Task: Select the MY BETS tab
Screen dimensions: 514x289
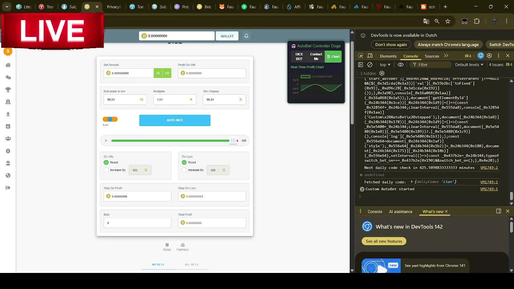Action: pos(158,265)
